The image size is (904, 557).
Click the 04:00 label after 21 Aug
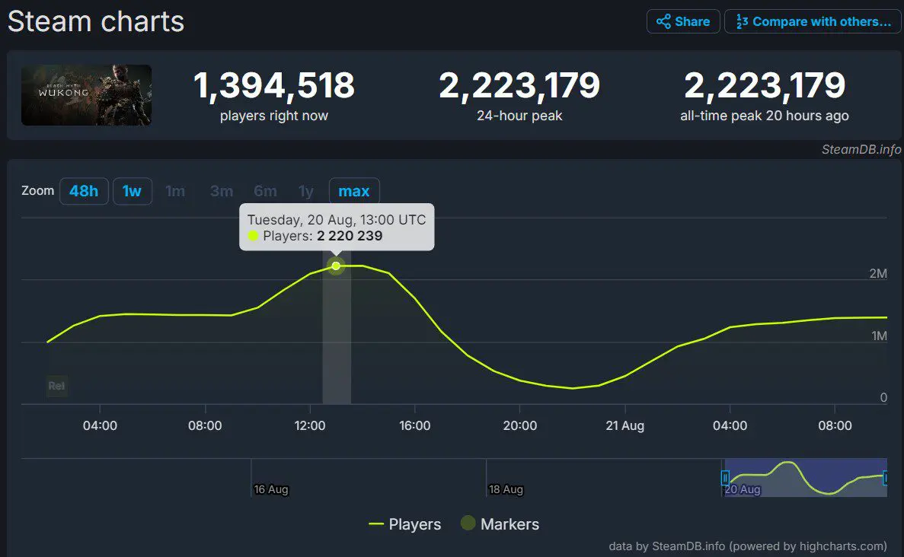[730, 425]
